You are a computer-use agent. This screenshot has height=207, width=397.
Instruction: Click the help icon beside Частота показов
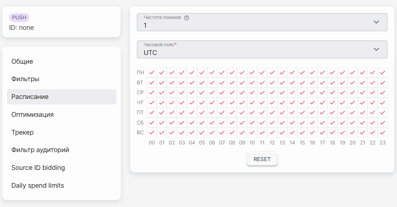[186, 18]
